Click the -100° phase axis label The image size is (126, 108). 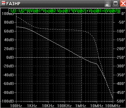coord(121,31)
